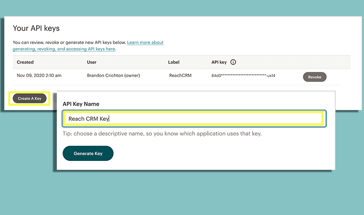Click the info icon beside API key header

coord(233,62)
